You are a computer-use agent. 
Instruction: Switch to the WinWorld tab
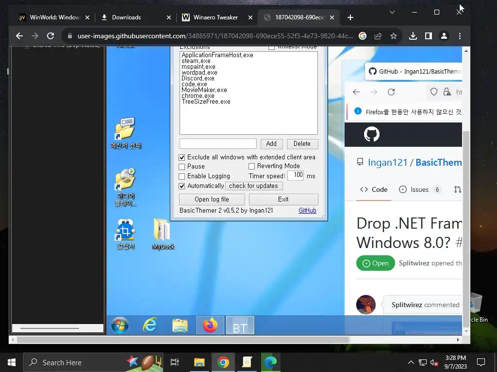54,17
